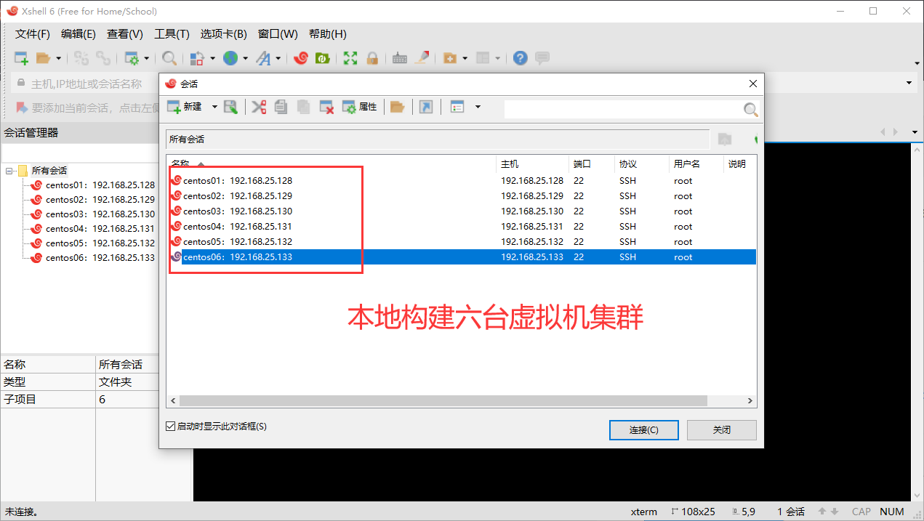Click the keyboard key-mapping icon
924x521 pixels.
tap(399, 58)
